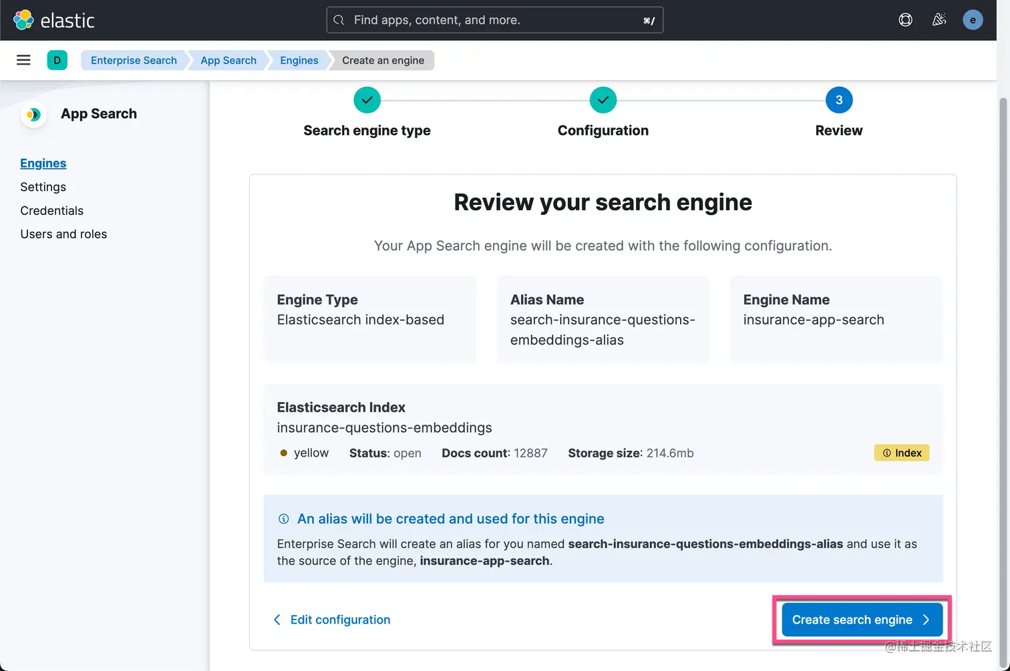Screen dimensions: 1010x671
Task: Click the Edit configuration back link
Action: (x=332, y=620)
